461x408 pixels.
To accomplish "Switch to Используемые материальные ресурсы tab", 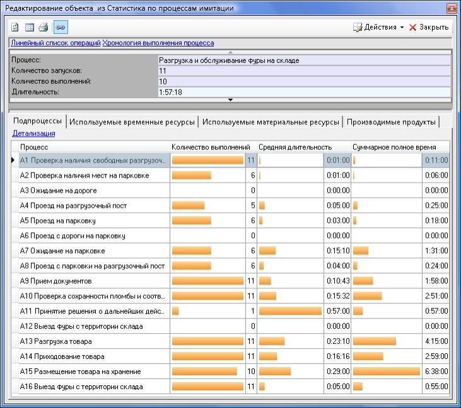I will 271,121.
